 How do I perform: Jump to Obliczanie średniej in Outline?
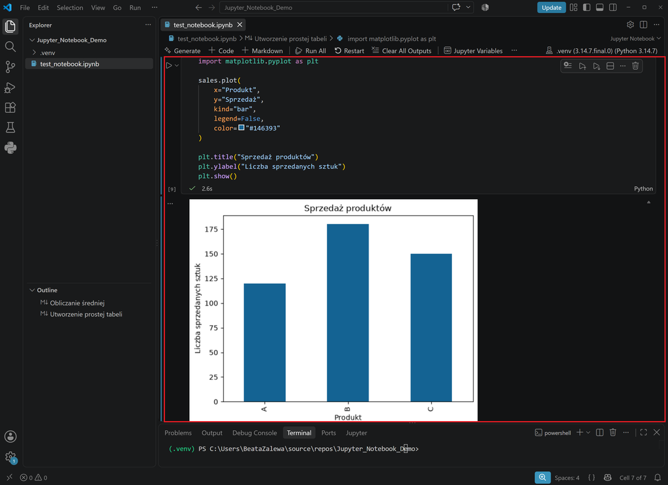click(x=77, y=303)
